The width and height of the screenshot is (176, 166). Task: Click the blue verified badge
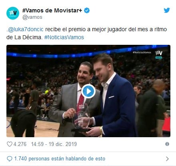click(x=87, y=10)
